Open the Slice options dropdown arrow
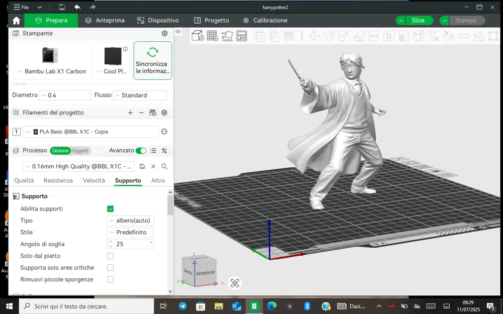The height and width of the screenshot is (314, 503). point(401,21)
